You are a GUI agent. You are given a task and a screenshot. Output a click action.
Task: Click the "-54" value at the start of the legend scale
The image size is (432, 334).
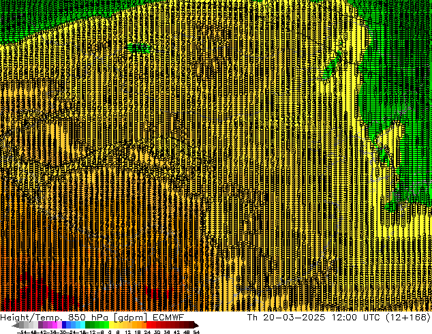22,333
